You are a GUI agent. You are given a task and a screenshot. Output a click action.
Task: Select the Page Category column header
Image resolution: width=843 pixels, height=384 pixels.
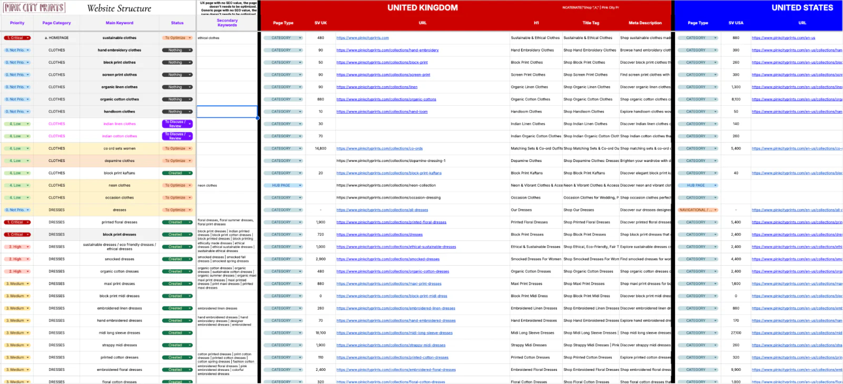[x=56, y=23]
